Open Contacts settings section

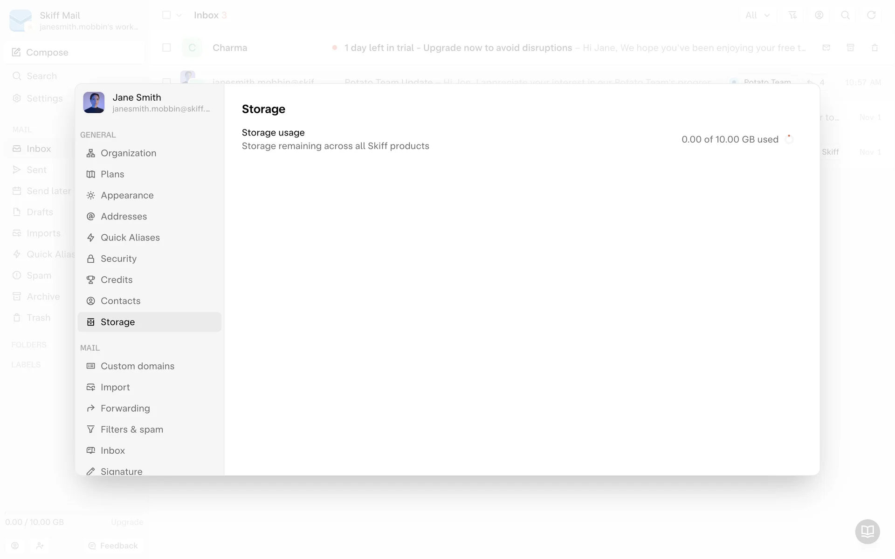120,301
